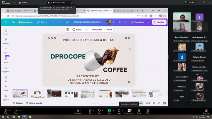Open page background color swatch
Screen dimensions: 212x119
point(87,29)
